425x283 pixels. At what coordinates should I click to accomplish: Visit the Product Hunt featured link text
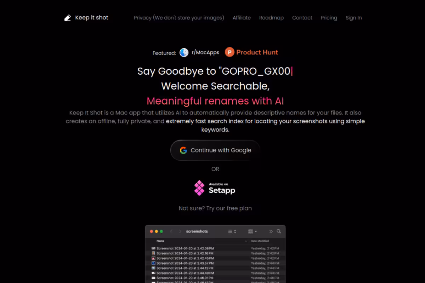coord(257,52)
